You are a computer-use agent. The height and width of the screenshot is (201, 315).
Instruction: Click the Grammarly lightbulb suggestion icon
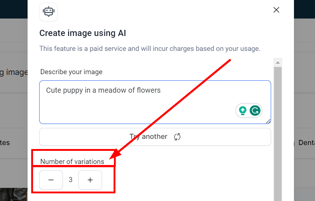243,110
